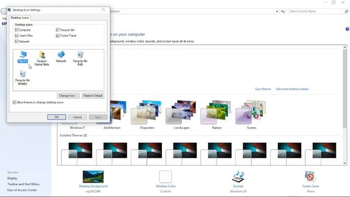The height and width of the screenshot is (197, 350).
Task: Select the Recycle Bin (full) icon
Action: click(80, 59)
